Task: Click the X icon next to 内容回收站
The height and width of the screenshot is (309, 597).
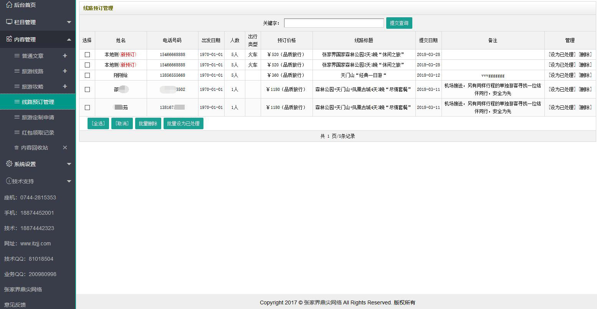Action: point(65,148)
